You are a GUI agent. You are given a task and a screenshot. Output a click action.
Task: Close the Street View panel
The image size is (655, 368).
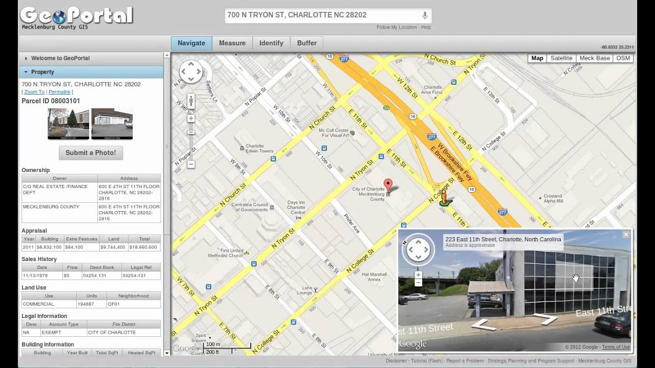(x=625, y=235)
